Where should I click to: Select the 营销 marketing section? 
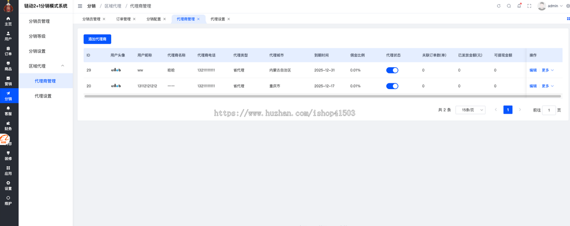8,81
